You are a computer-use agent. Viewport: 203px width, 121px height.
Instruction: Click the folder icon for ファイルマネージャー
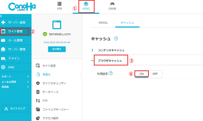coord(38,109)
